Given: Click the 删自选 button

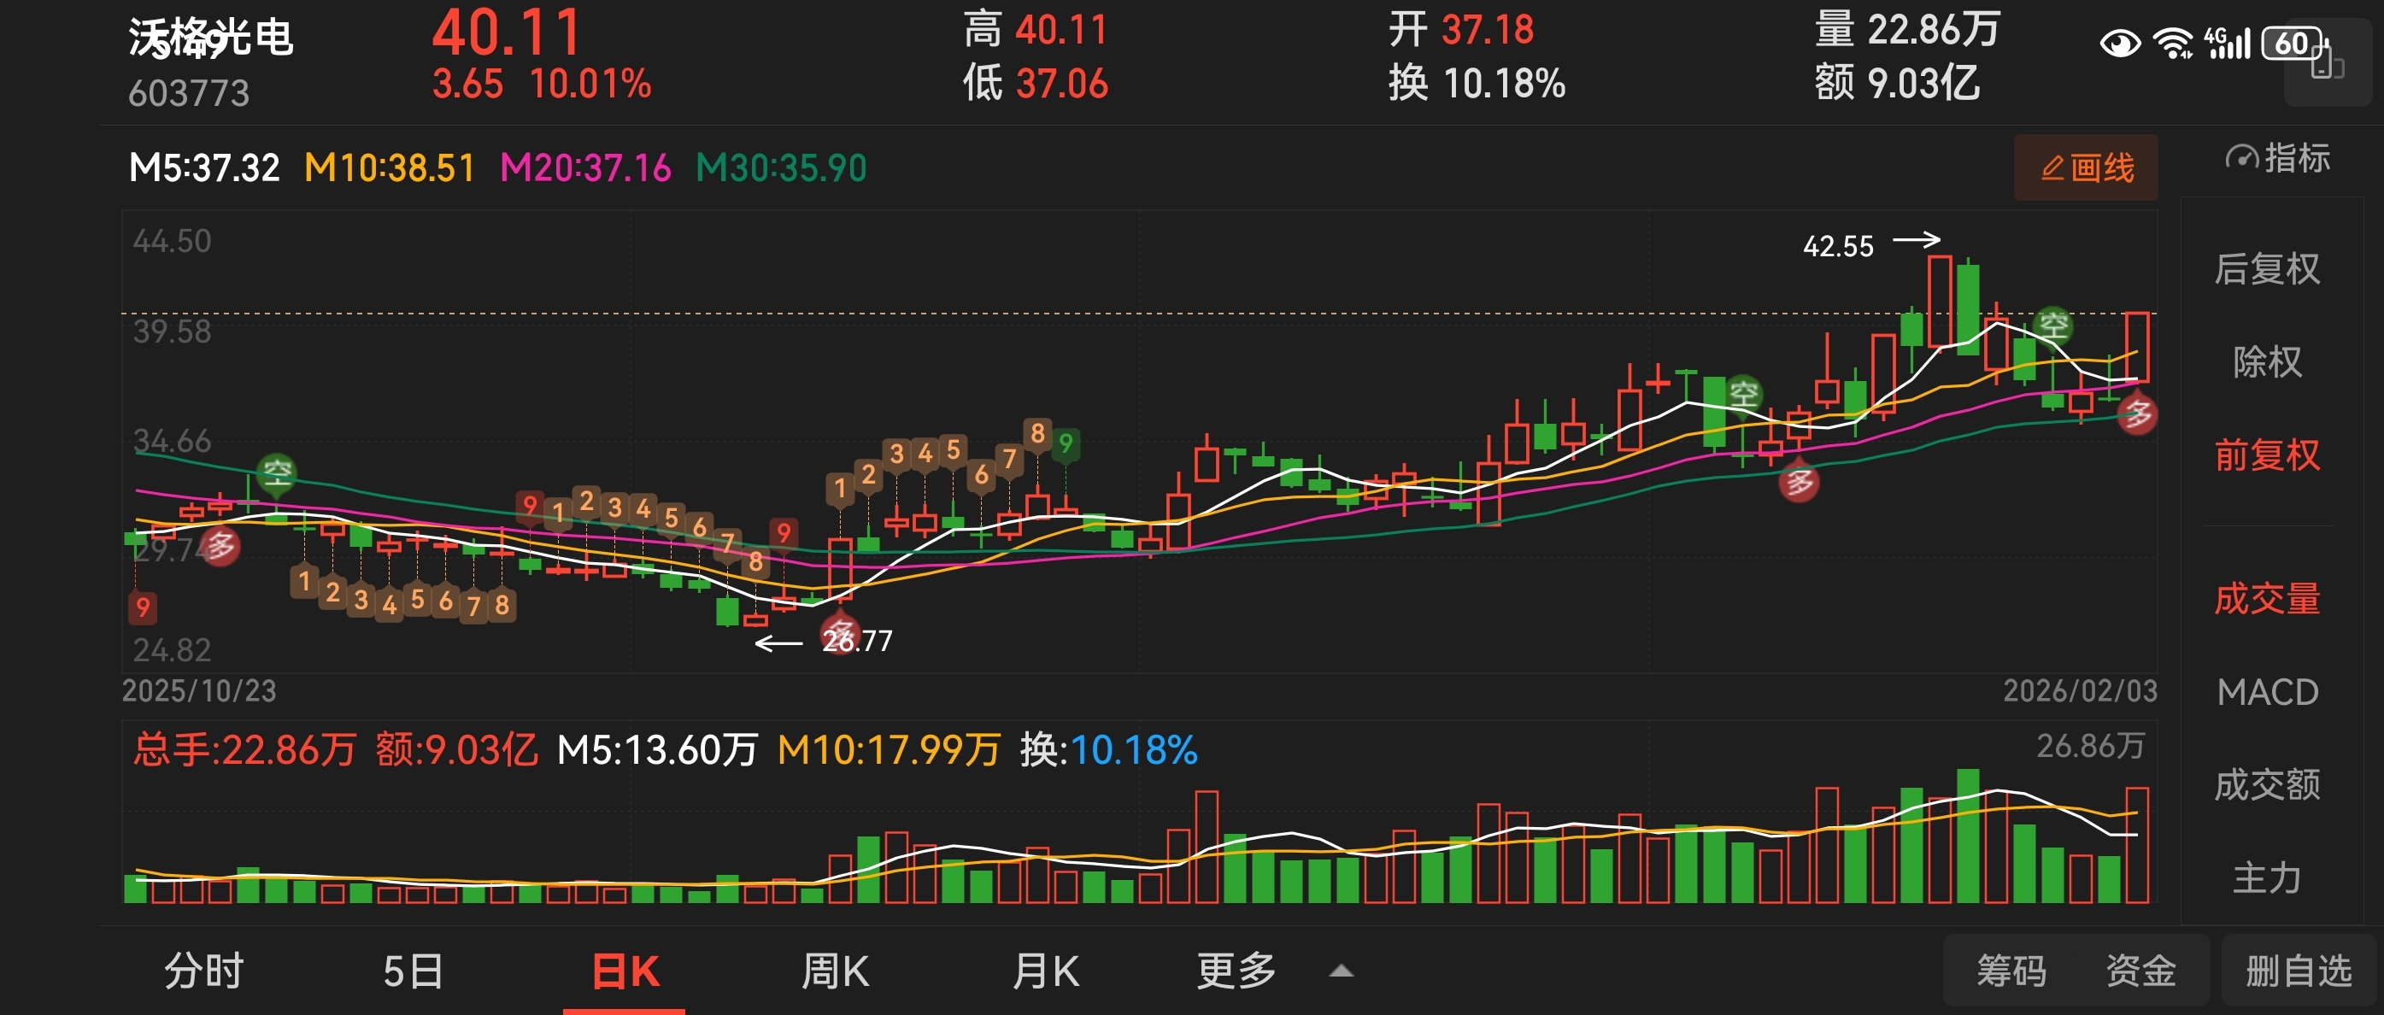Looking at the screenshot, I should click(2298, 971).
